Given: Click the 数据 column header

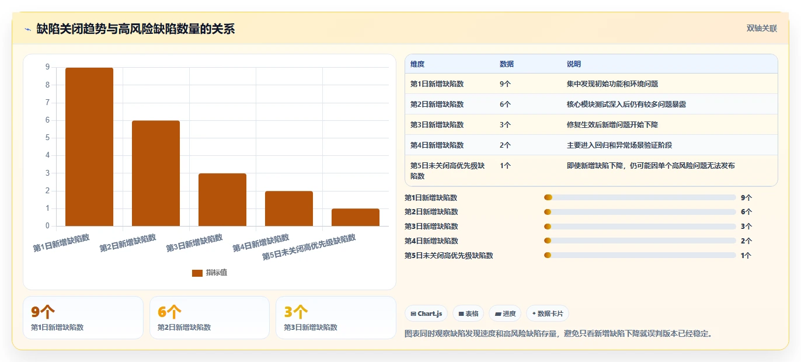Looking at the screenshot, I should click(x=507, y=64).
